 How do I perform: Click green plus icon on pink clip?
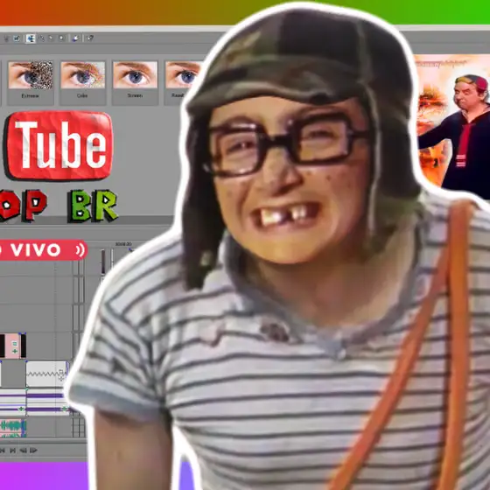pos(15,351)
